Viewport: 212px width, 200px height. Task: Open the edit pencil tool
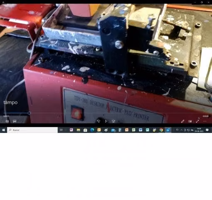[182, 121]
